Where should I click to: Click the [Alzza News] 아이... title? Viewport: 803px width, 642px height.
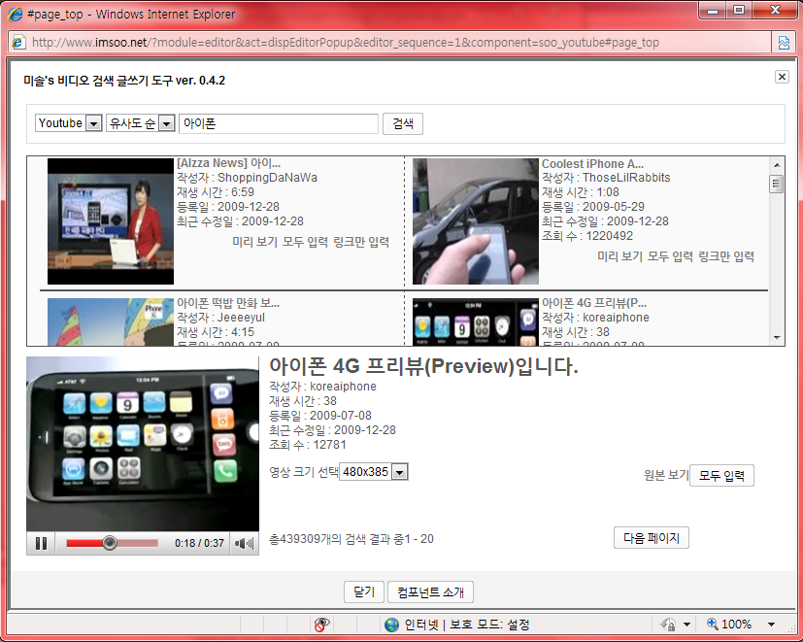click(x=228, y=163)
